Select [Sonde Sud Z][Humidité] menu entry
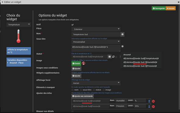Screen dimensions: 180x113 pyautogui.click(x=140, y=62)
